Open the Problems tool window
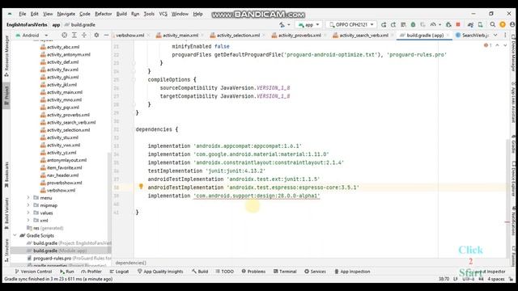 pyautogui.click(x=253, y=272)
